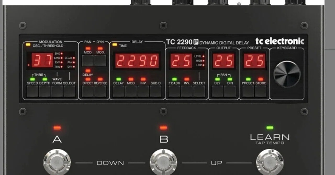The height and width of the screenshot is (175, 335).
Task: Click the PAN modulation target indicator
Action: point(74,62)
